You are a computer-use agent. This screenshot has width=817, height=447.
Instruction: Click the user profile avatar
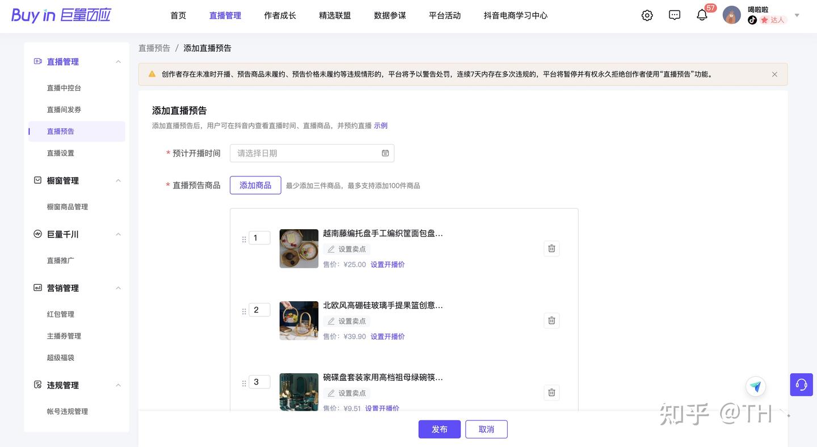(732, 15)
